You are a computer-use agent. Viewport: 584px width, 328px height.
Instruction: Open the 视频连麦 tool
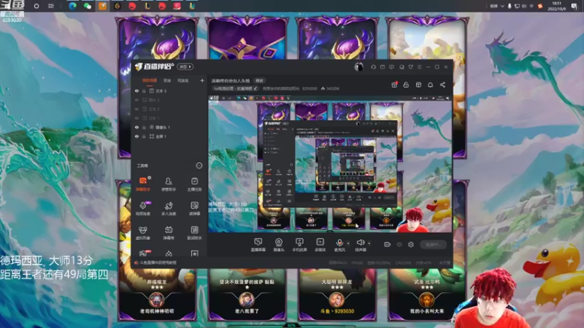pos(143,208)
